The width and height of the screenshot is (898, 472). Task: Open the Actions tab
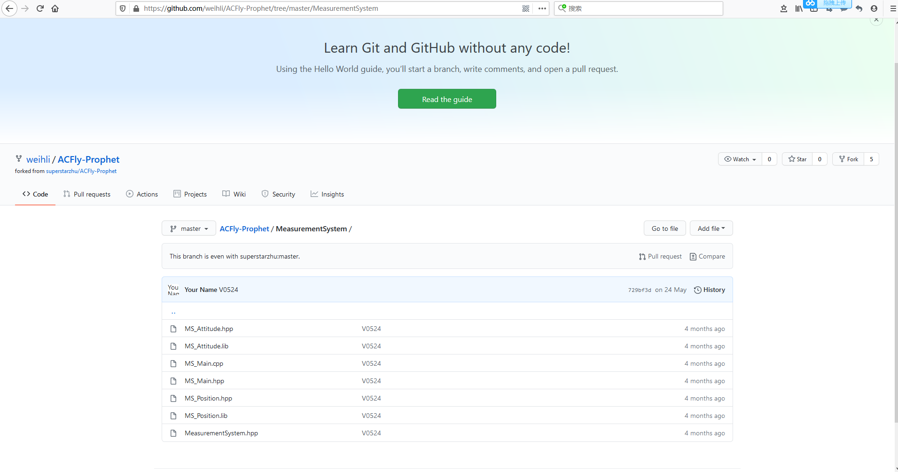click(142, 194)
